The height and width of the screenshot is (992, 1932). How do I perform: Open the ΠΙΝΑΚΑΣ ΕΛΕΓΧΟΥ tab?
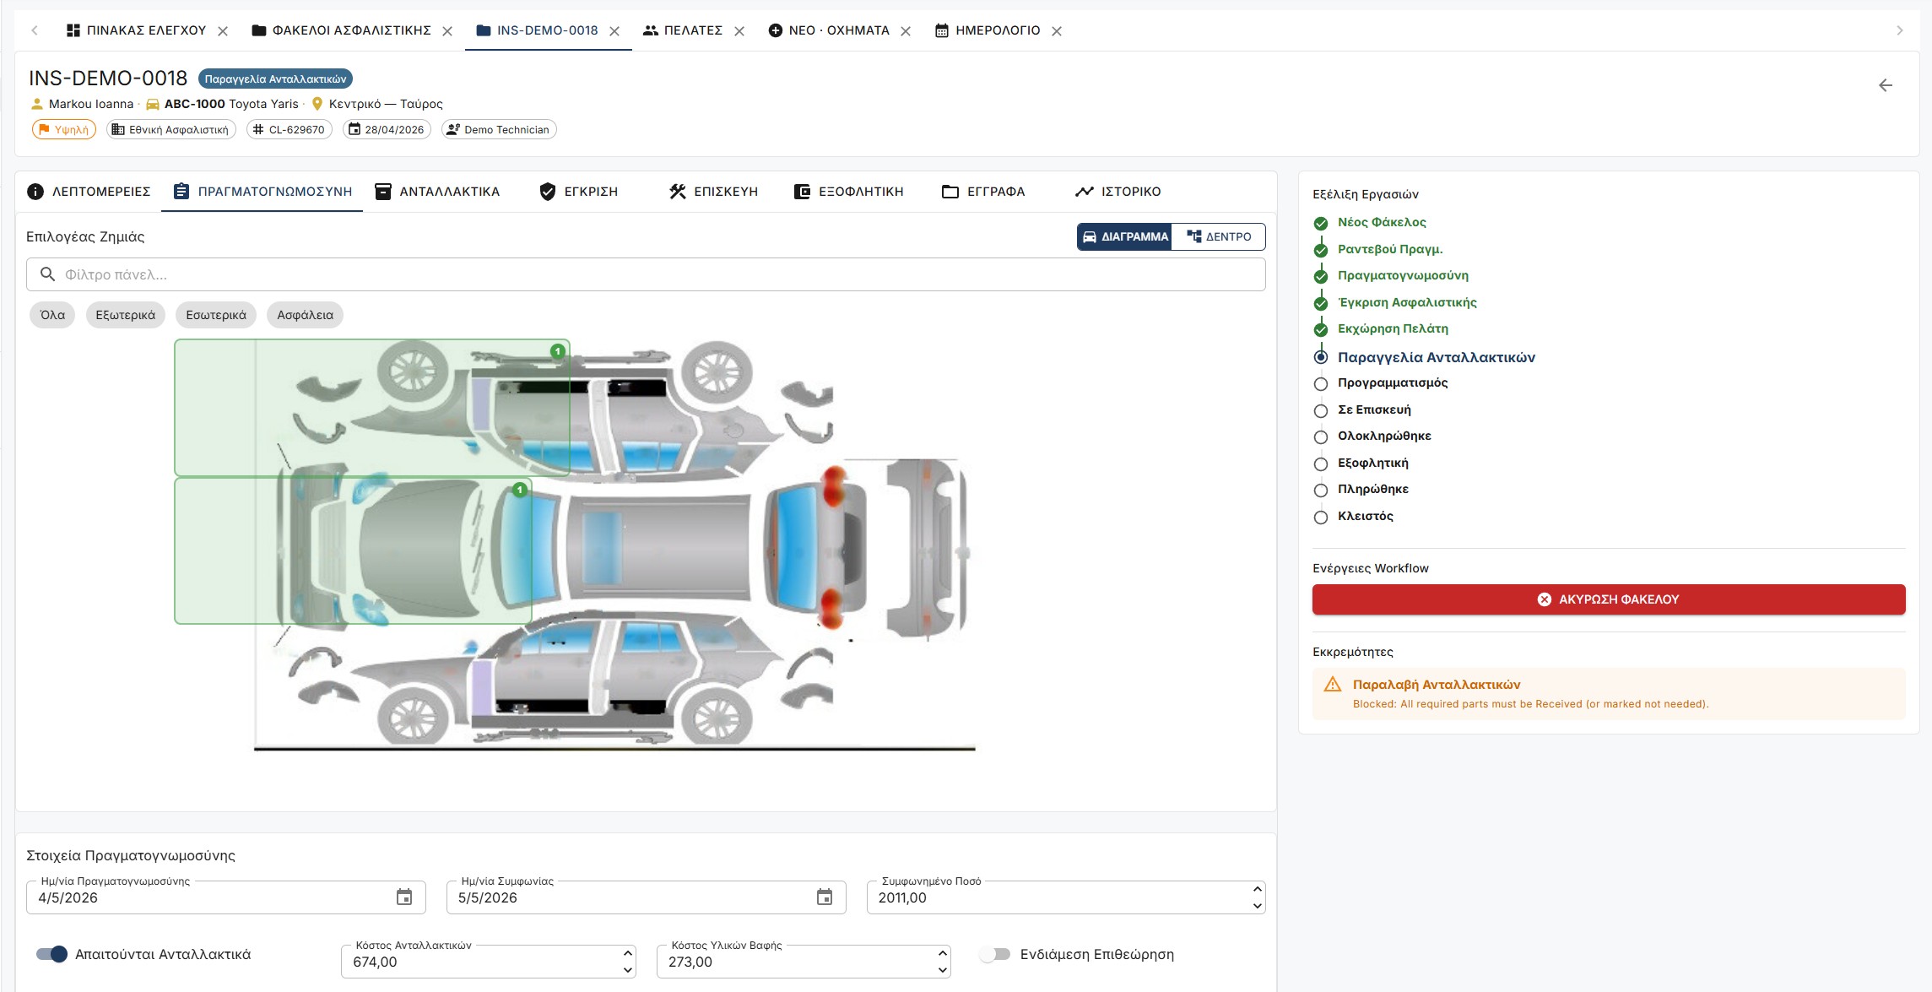click(x=137, y=30)
